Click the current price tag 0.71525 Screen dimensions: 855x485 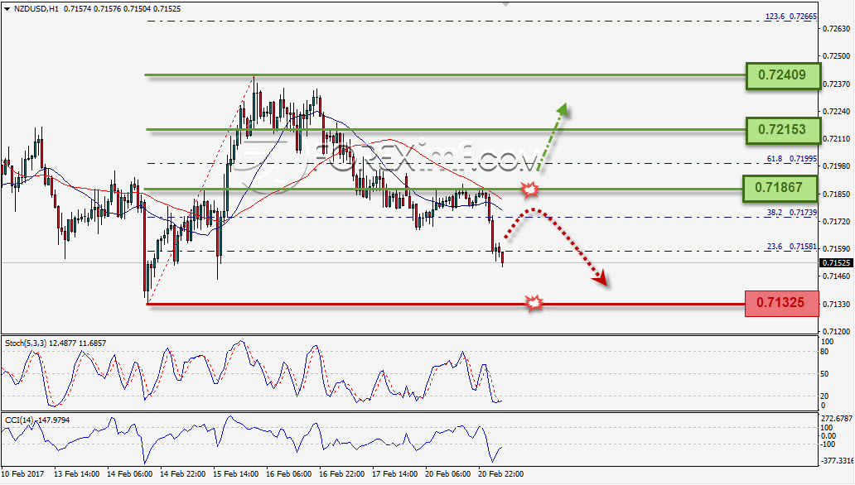[x=837, y=262]
